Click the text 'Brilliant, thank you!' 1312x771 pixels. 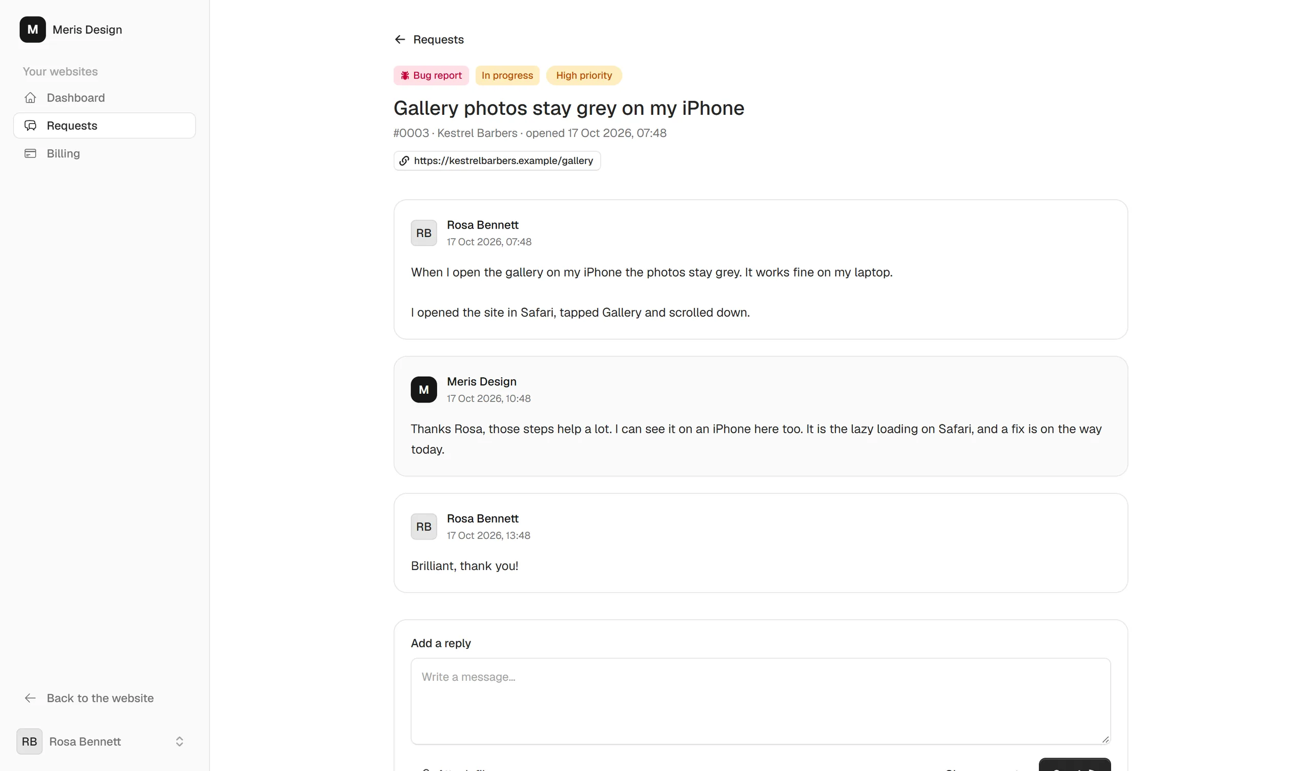tap(464, 566)
